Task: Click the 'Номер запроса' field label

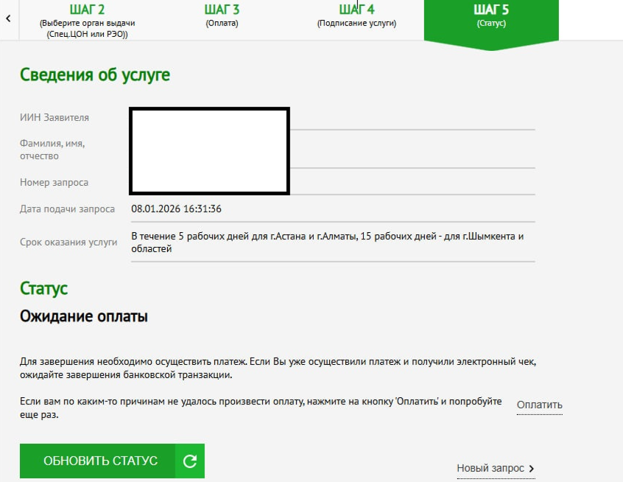Action: [54, 182]
